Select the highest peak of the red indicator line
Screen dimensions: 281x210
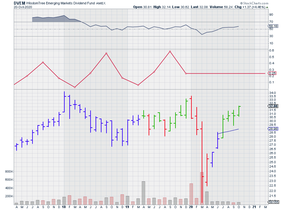(170, 51)
